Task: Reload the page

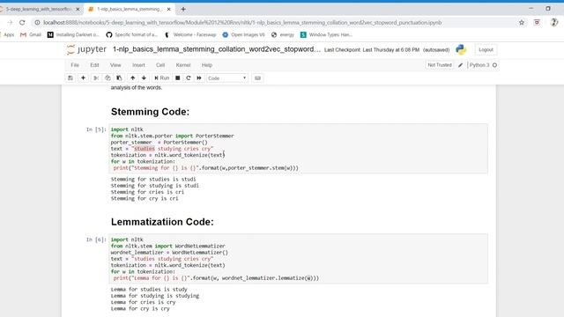Action: pos(22,22)
